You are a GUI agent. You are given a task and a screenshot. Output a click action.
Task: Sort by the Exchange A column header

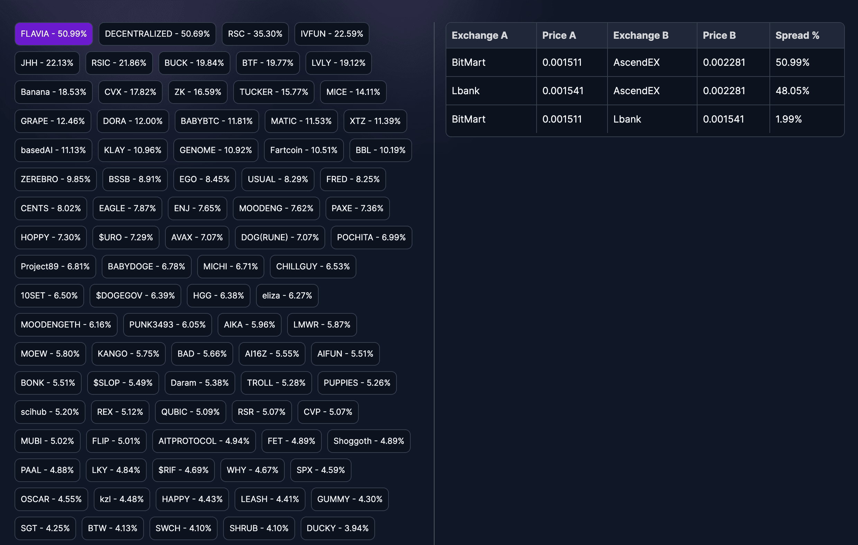480,35
